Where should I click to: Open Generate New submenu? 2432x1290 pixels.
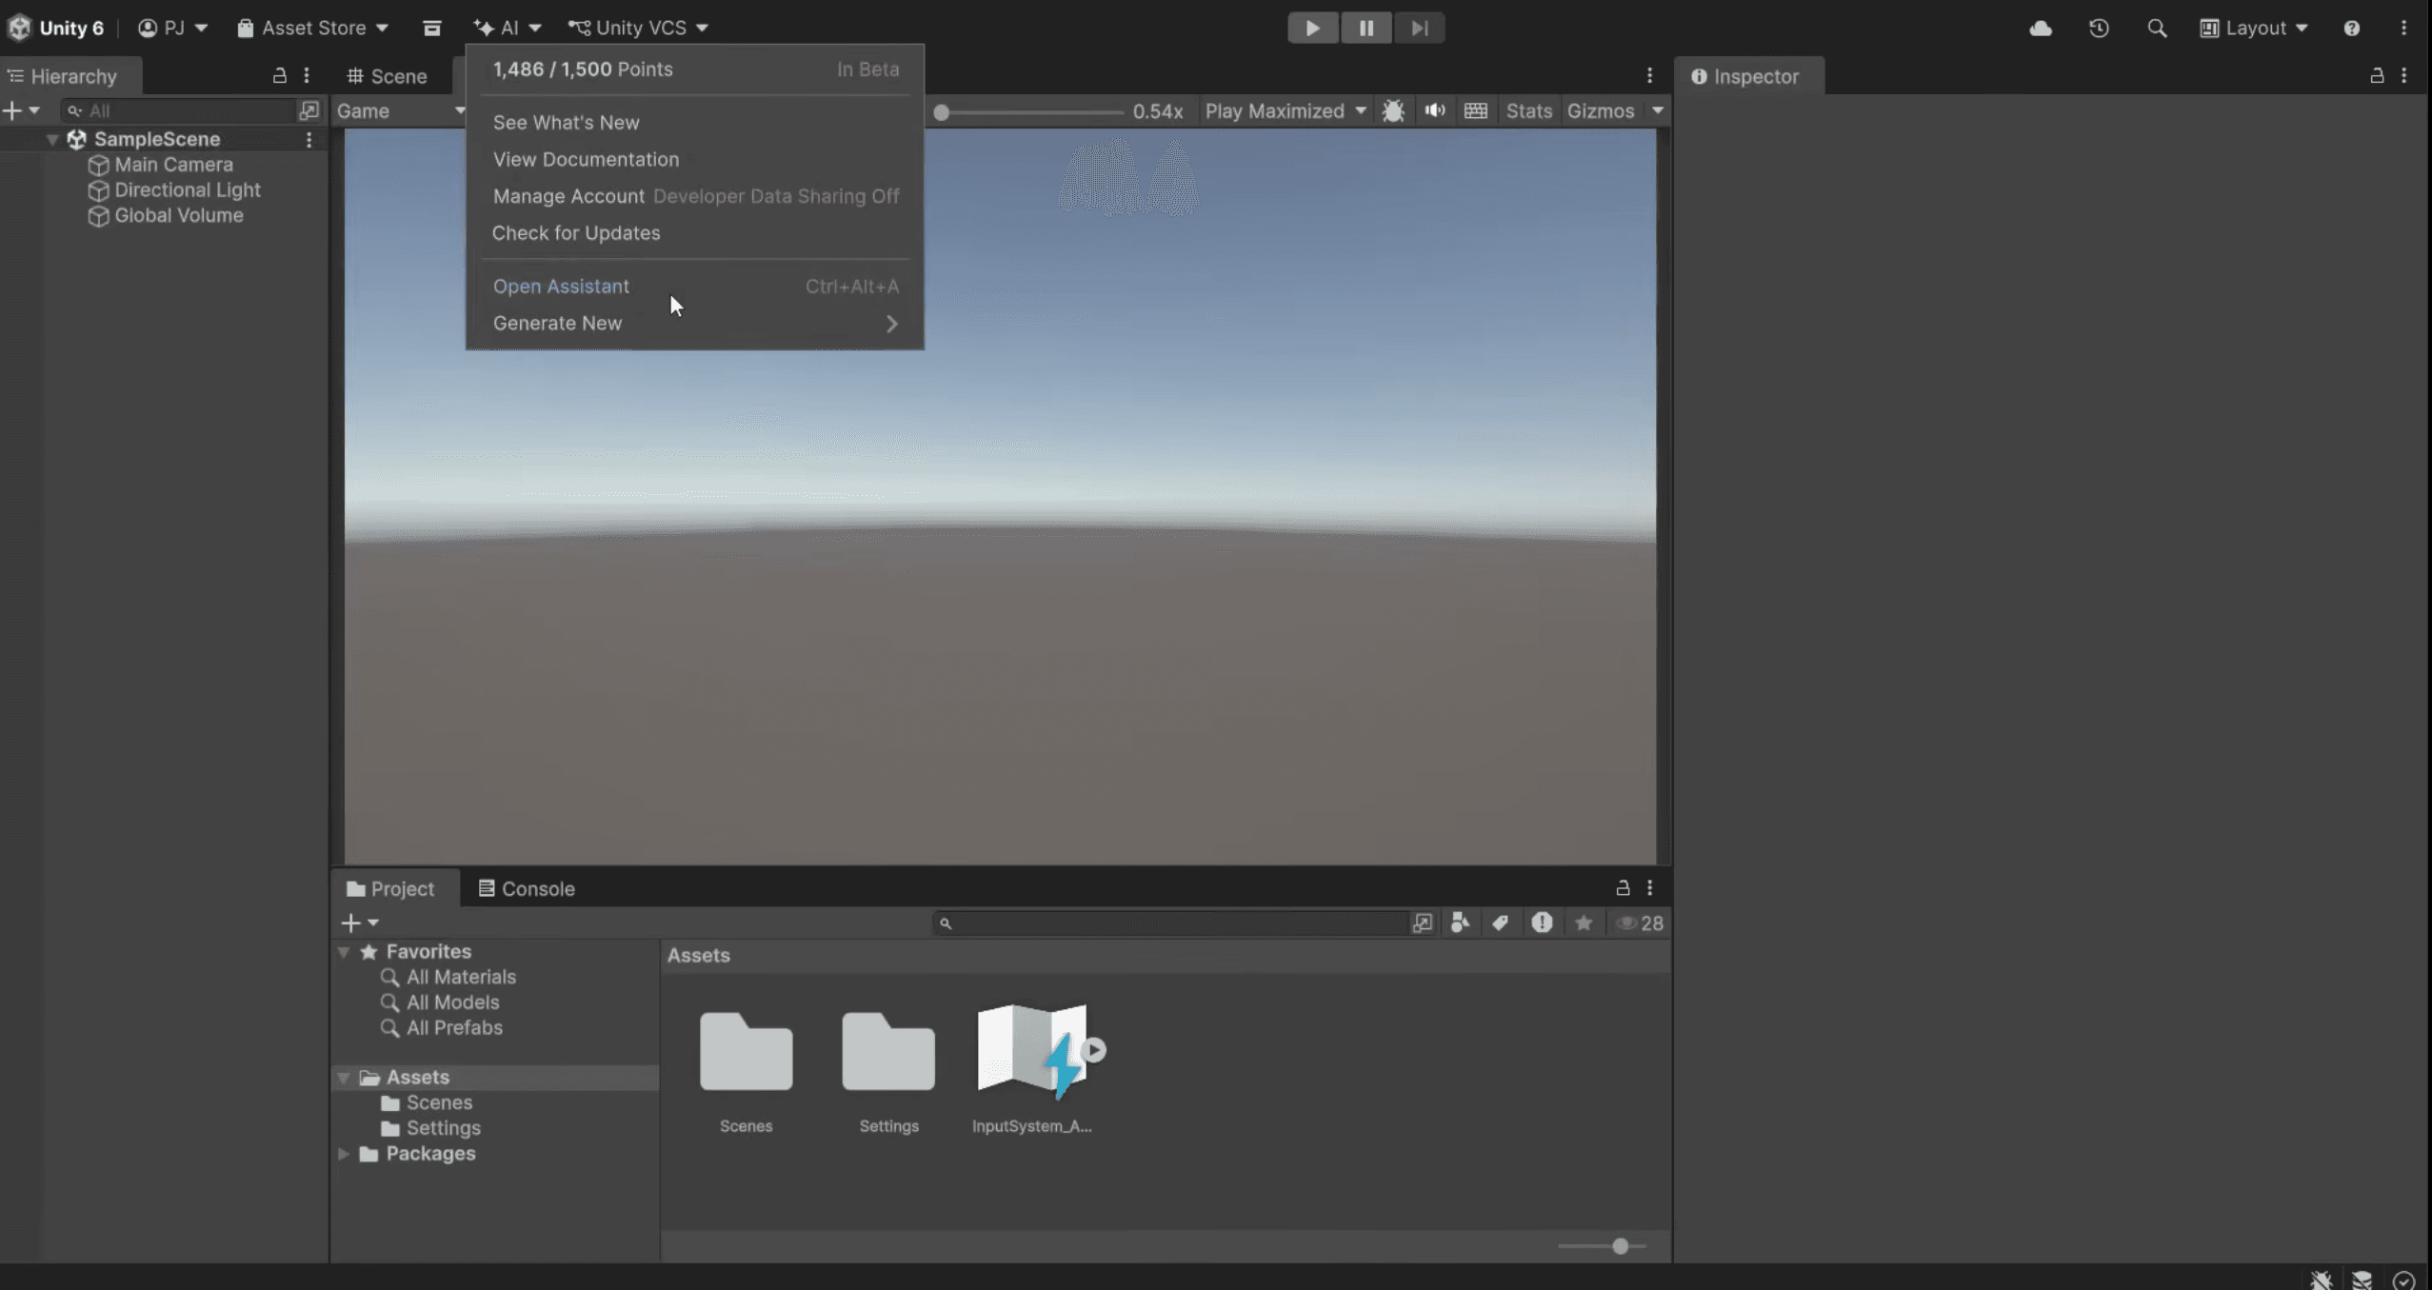[x=695, y=323]
